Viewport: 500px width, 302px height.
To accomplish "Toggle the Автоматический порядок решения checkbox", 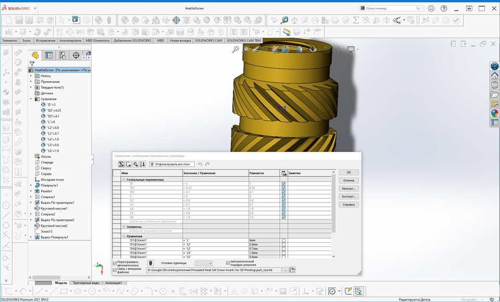I will pyautogui.click(x=228, y=262).
